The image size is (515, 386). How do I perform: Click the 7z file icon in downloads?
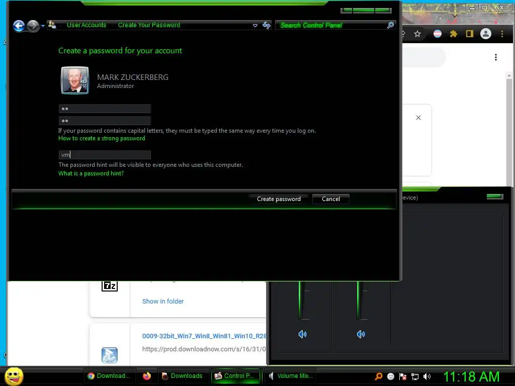tap(110, 286)
